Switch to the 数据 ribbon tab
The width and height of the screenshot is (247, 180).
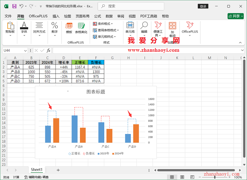click(109, 16)
